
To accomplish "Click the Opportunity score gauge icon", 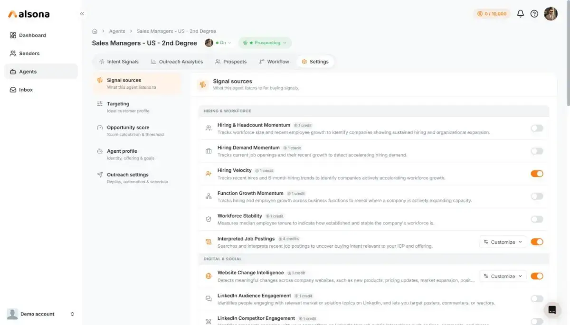I will 100,127.
